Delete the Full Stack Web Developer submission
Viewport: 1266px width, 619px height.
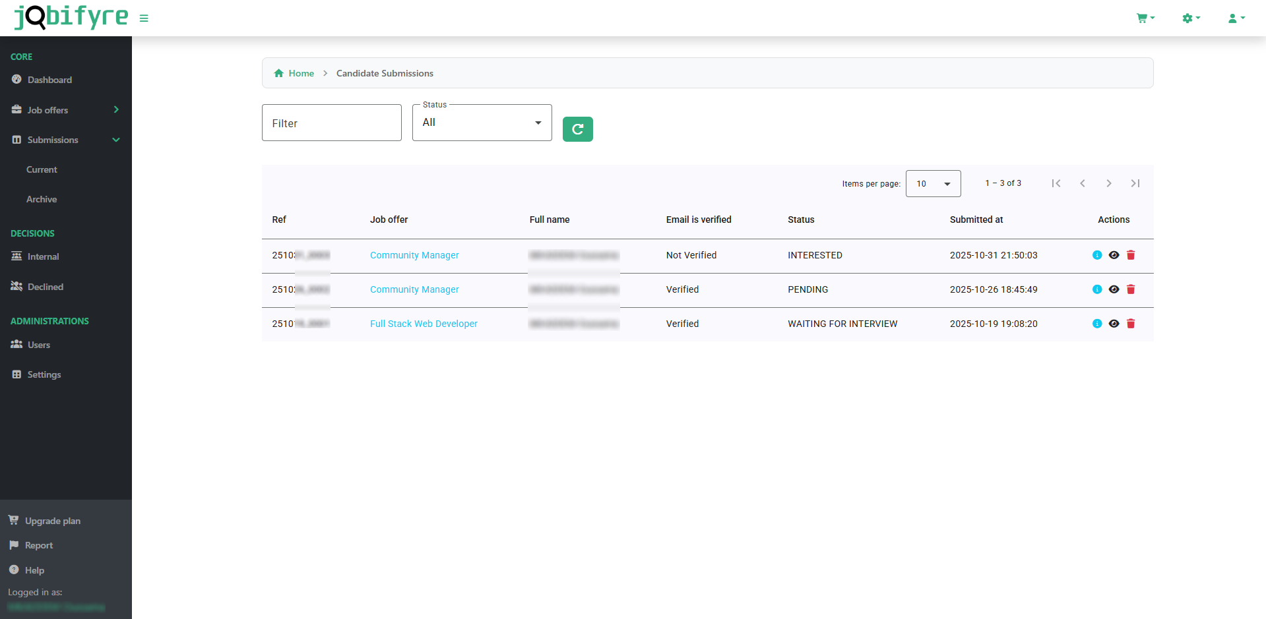pyautogui.click(x=1131, y=324)
